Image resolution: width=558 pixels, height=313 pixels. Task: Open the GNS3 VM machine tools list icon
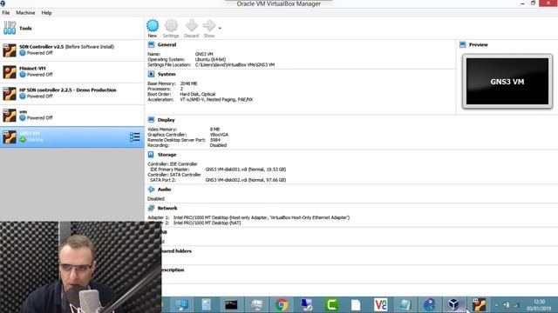pos(135,137)
